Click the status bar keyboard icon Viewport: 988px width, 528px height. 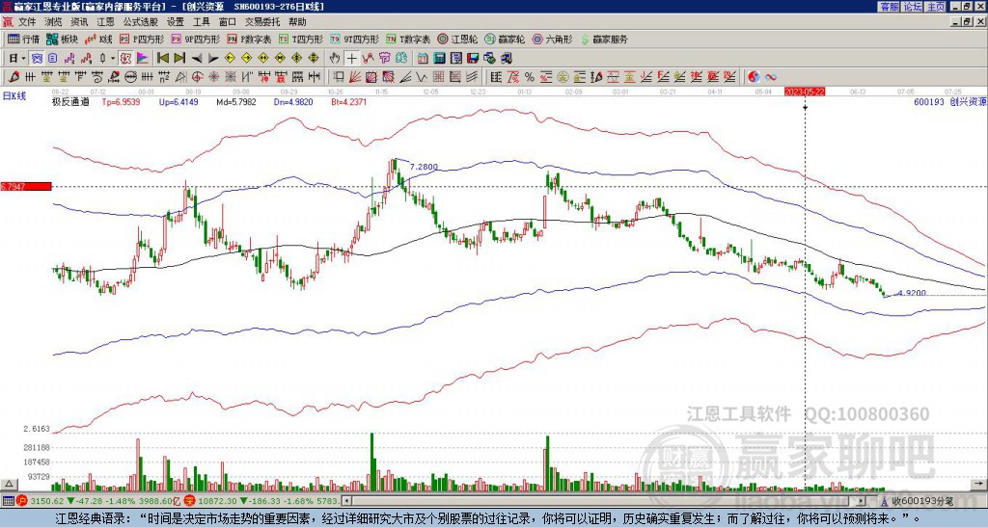point(8,501)
